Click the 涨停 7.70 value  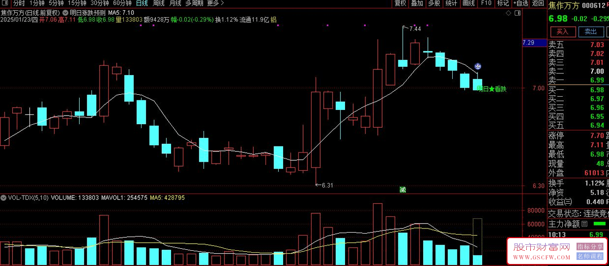(x=597, y=136)
